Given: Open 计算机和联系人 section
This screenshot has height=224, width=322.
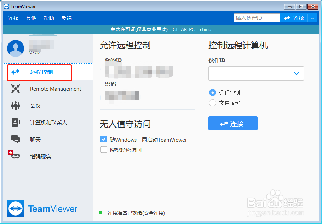Looking at the screenshot, I should tap(48, 123).
